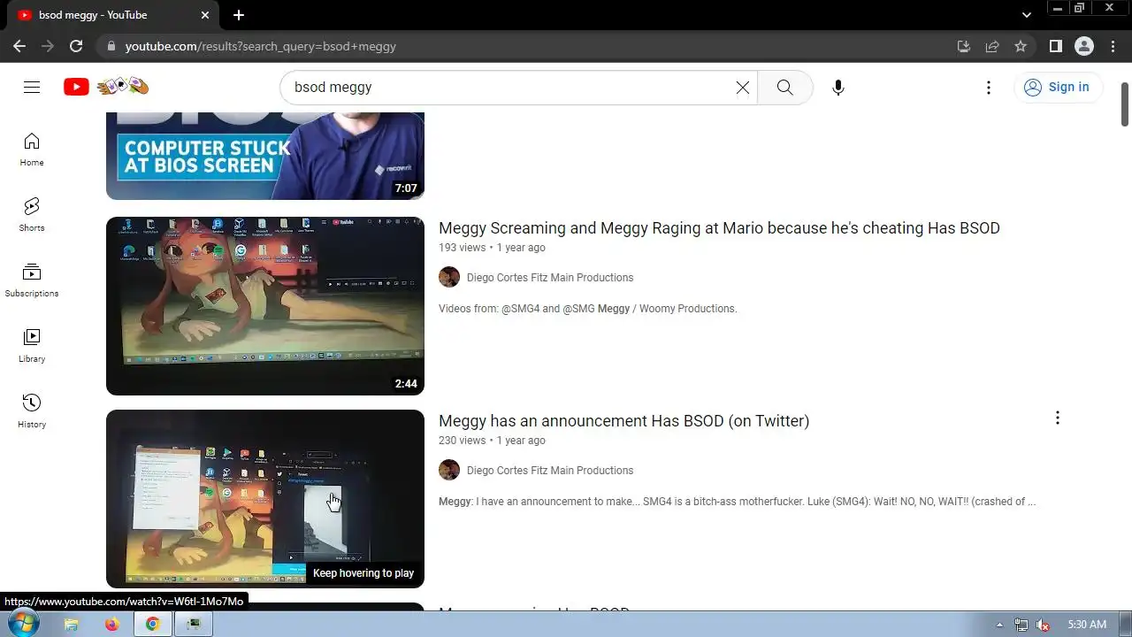Image resolution: width=1132 pixels, height=637 pixels.
Task: Click description starting Meggy: I have an announcement
Action: pos(737,502)
